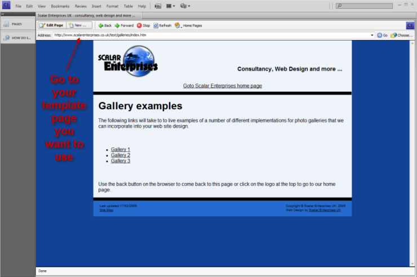The height and width of the screenshot is (277, 417).
Task: Expand the address history dropdown arrow
Action: click(372, 35)
